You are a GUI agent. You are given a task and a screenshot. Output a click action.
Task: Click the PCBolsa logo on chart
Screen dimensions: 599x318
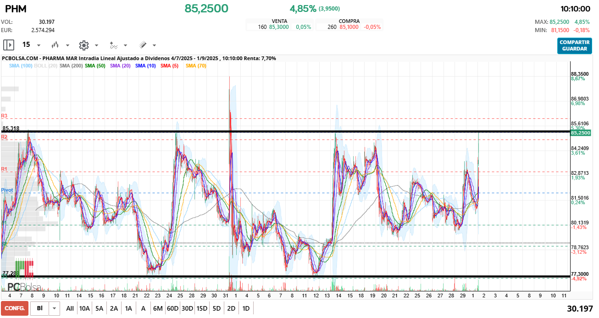[x=24, y=287]
